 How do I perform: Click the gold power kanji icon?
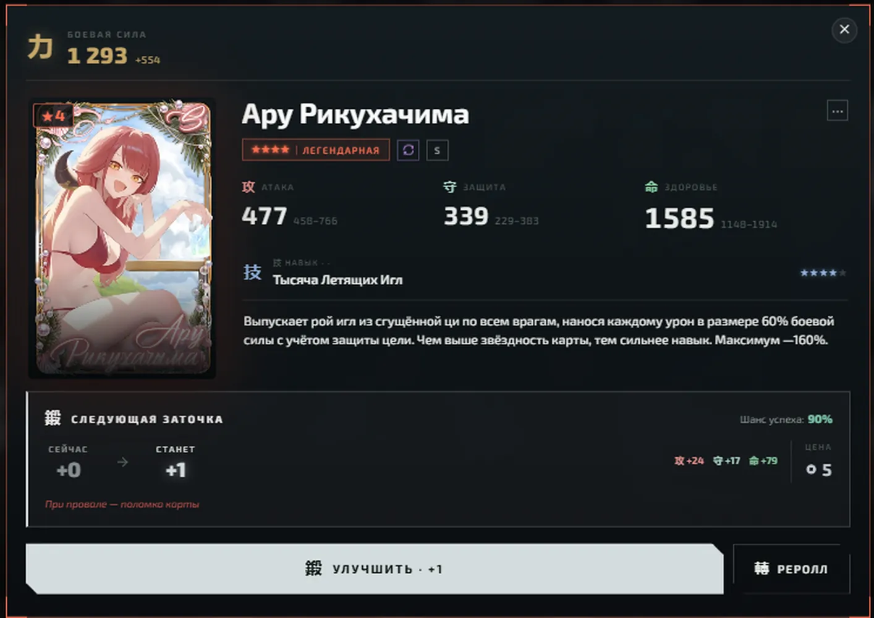click(x=40, y=47)
